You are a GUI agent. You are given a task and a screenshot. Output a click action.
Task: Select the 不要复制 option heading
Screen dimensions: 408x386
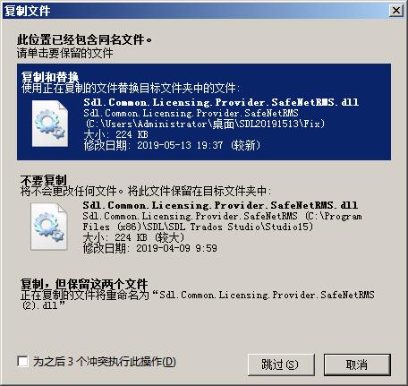point(44,180)
